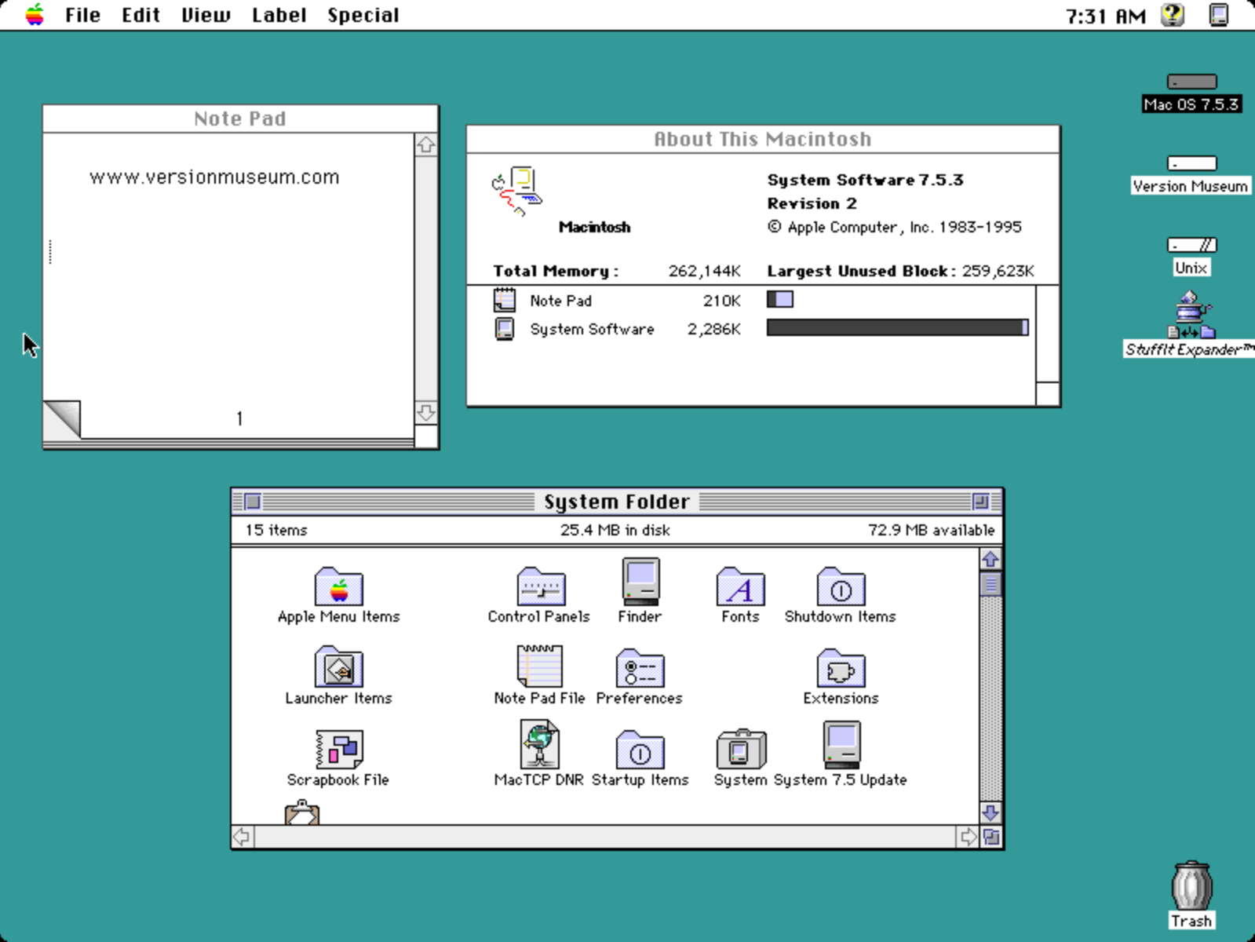Viewport: 1255px width, 942px height.
Task: Click the "262,144K" total memory value
Action: (705, 271)
